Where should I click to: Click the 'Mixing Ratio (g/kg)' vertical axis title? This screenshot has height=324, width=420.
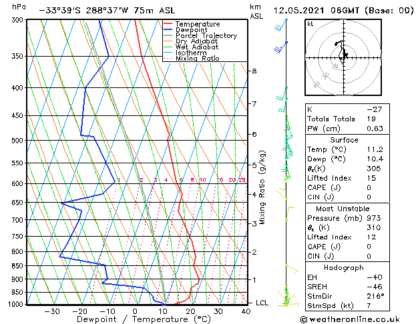pos(262,187)
